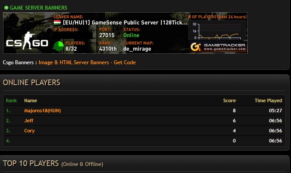This screenshot has width=291, height=173.
Task: Sort online players by the Rank column
Action: click(11, 100)
